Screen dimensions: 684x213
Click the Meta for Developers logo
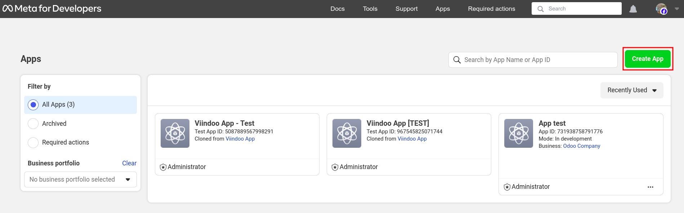point(52,9)
